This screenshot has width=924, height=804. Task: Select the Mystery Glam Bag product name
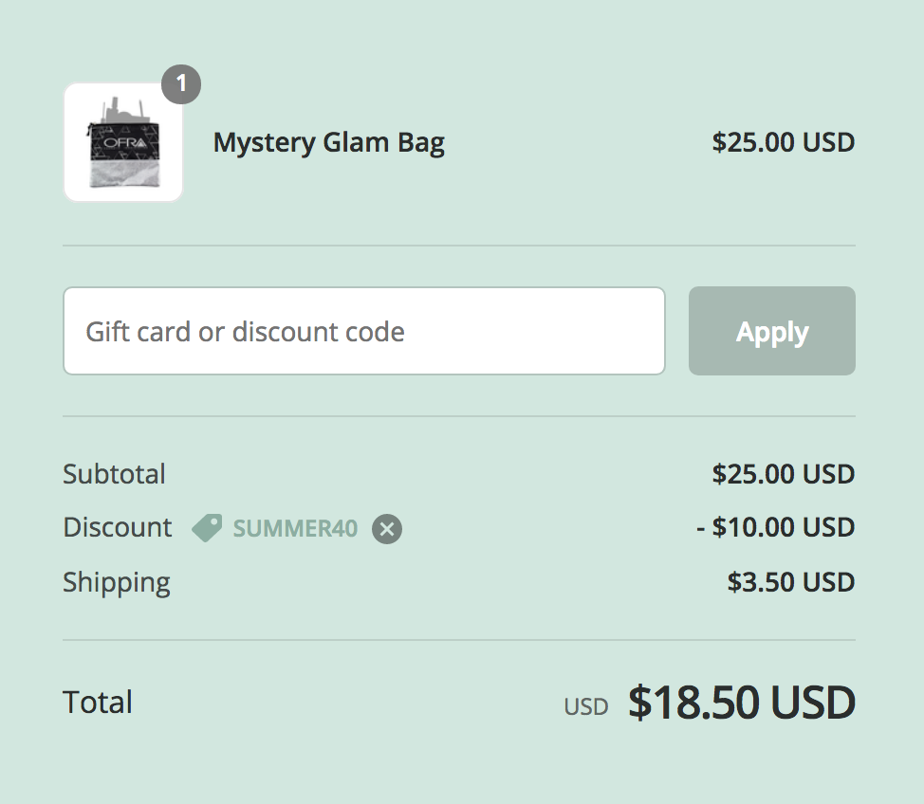[329, 143]
